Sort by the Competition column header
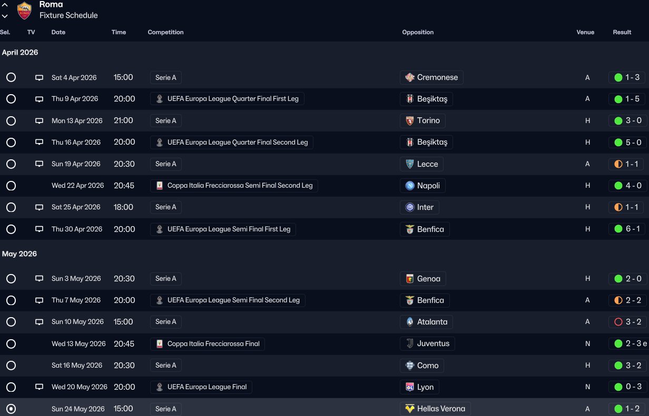 tap(165, 32)
